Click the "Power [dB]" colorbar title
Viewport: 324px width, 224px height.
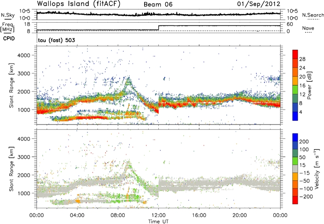click(x=309, y=85)
